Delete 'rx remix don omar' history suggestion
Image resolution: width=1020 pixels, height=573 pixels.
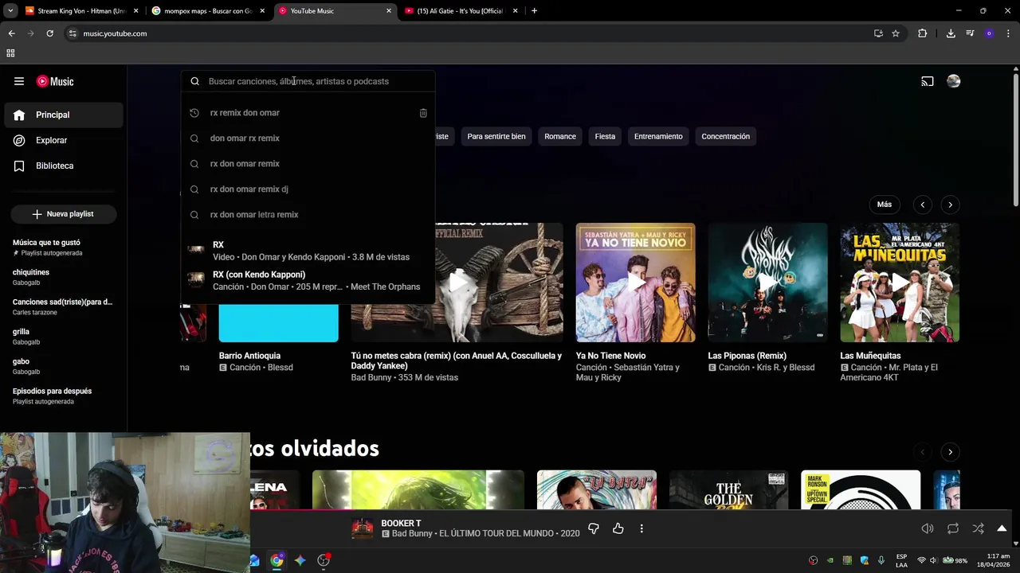coord(423,113)
